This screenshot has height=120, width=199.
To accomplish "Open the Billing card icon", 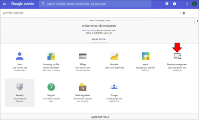I will pyautogui.click(x=82, y=56).
